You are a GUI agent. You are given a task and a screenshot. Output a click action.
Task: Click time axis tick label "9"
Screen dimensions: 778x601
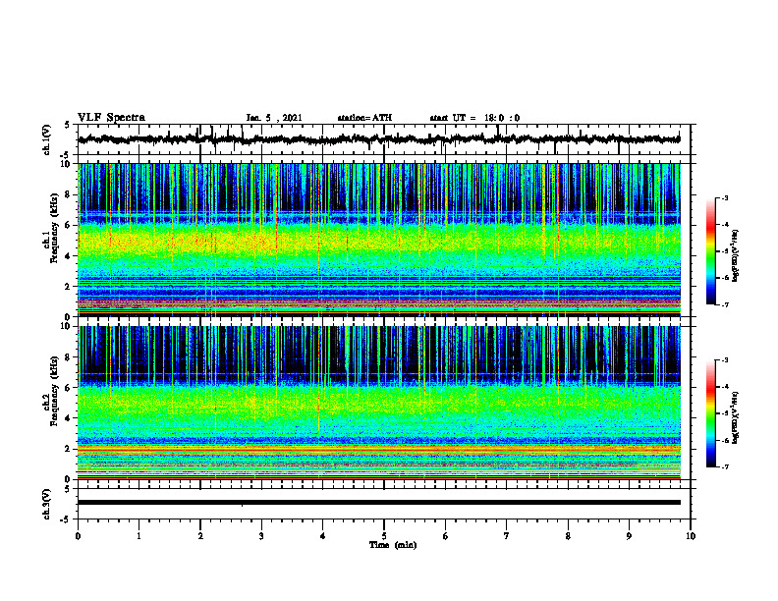click(629, 536)
